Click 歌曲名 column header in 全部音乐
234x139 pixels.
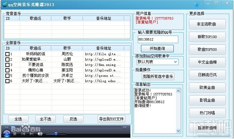35,48
